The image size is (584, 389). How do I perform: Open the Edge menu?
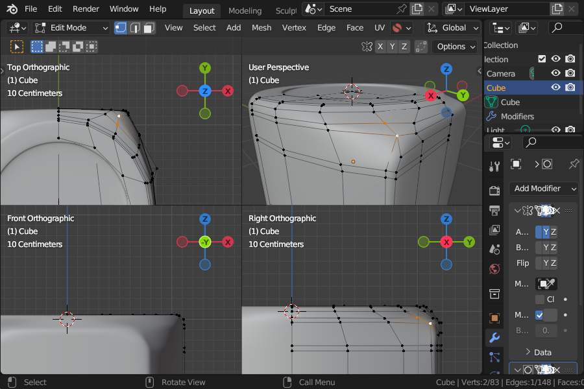point(326,28)
